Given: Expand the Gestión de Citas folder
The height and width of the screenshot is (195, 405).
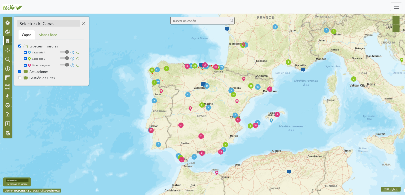Looking at the screenshot, I should coord(25,78).
